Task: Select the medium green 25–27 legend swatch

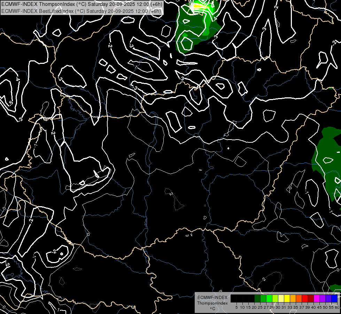Action: click(263, 298)
